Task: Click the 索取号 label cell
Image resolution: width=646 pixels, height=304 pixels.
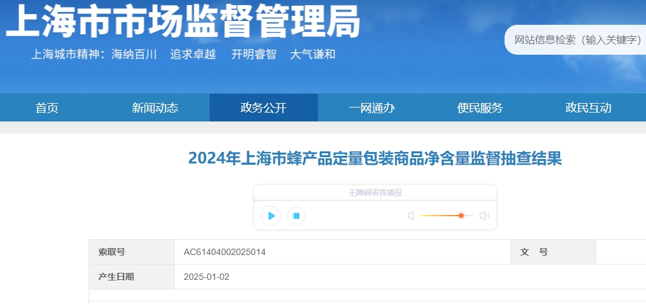Action: [x=131, y=252]
